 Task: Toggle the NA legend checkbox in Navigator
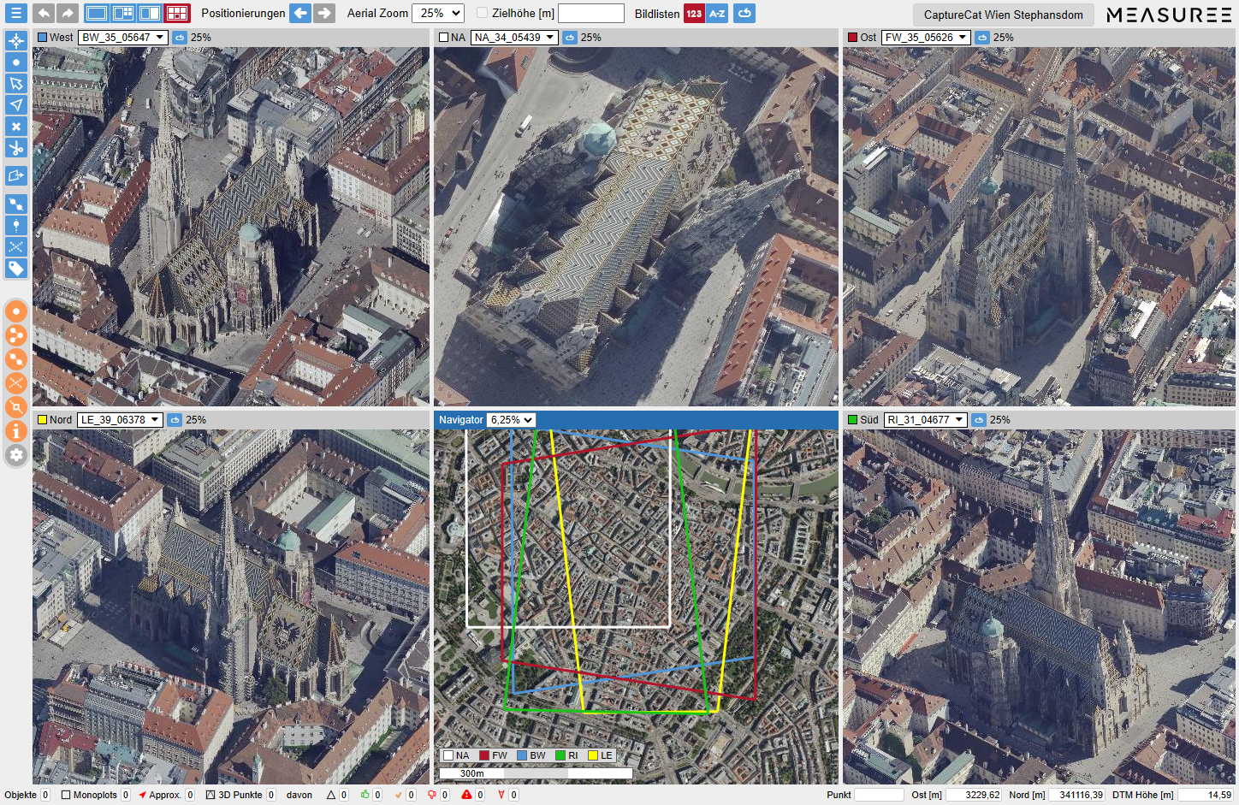click(x=448, y=755)
